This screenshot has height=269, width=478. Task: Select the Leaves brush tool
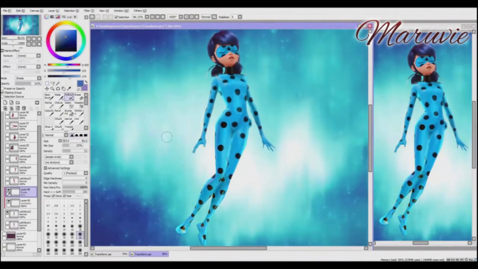pos(70,121)
